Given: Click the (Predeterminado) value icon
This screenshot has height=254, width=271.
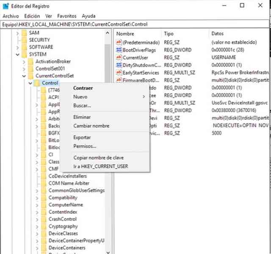Looking at the screenshot, I should pyautogui.click(x=119, y=42).
